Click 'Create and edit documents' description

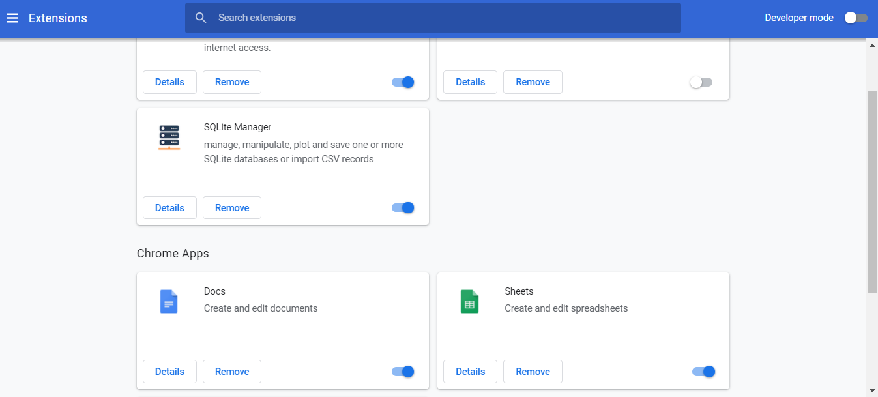(x=261, y=308)
